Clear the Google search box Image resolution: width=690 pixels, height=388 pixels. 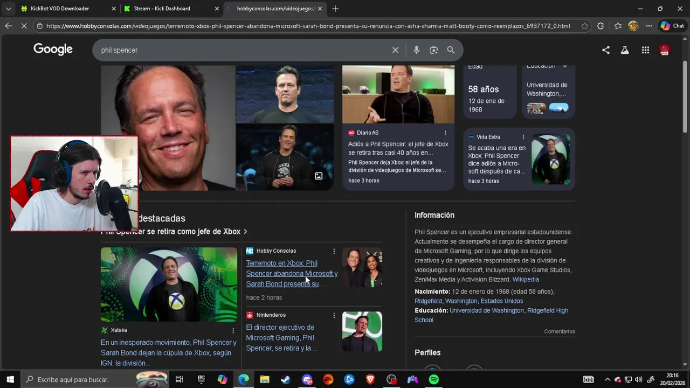tap(395, 50)
